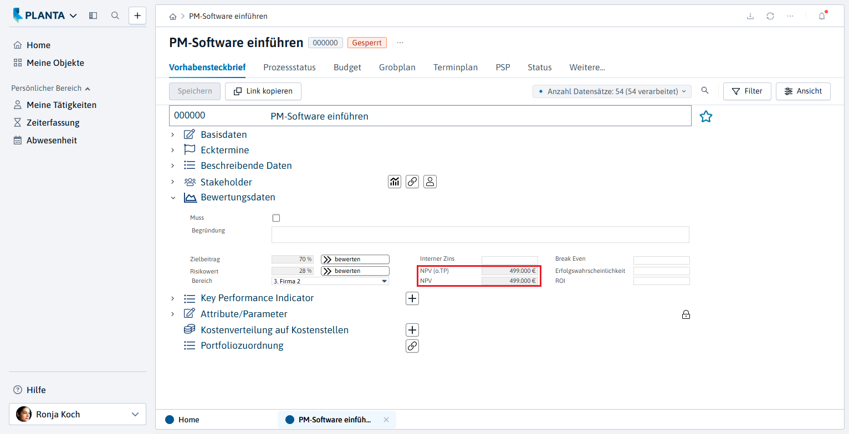This screenshot has width=849, height=434.
Task: Click bewerten next to Zielbeitrag
Action: pos(355,259)
